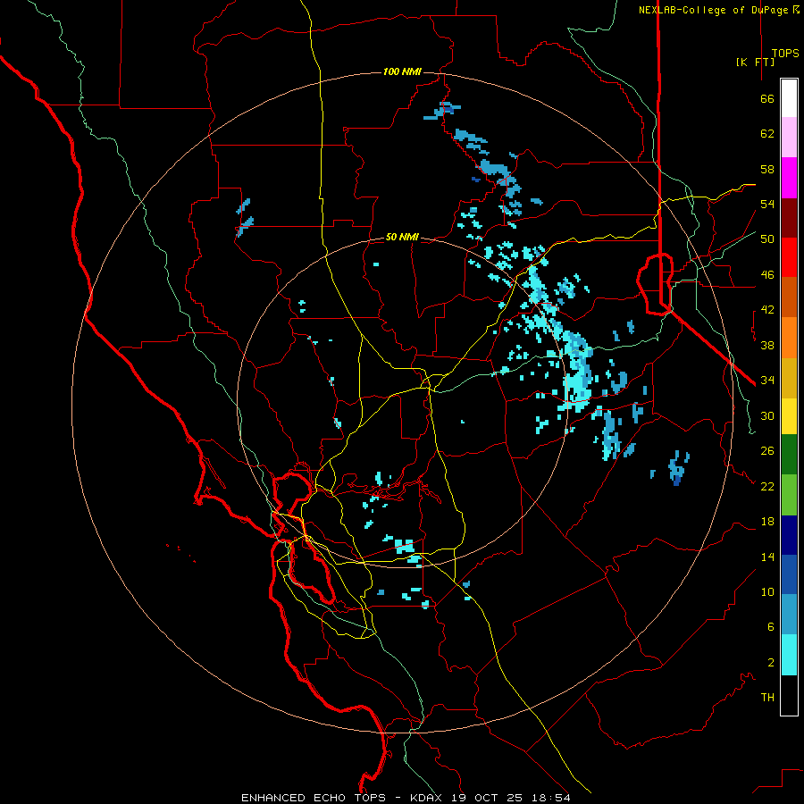Pick the cyan legend swatch
804x804 pixels.
(x=789, y=655)
